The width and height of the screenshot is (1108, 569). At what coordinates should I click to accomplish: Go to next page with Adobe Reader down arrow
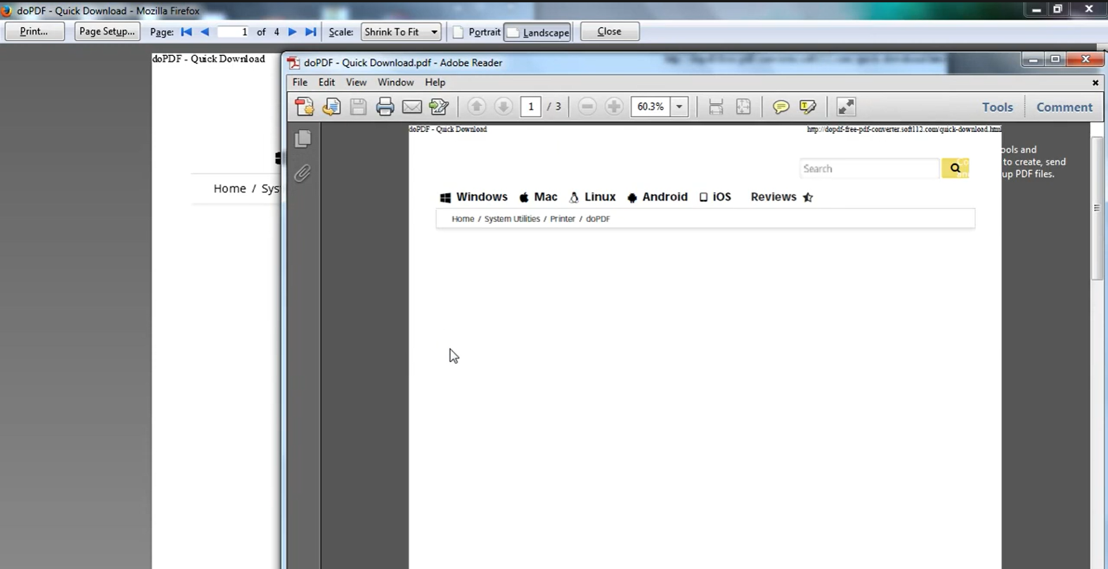[503, 107]
